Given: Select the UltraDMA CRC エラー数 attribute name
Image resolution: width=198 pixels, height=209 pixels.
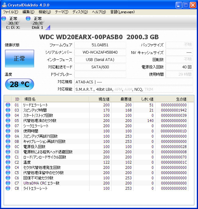Looking at the screenshot, I should 41,183.
